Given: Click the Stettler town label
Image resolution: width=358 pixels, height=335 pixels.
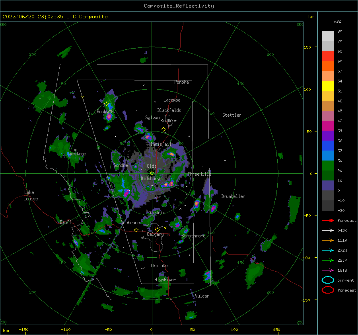Looking at the screenshot, I should 232,115.
